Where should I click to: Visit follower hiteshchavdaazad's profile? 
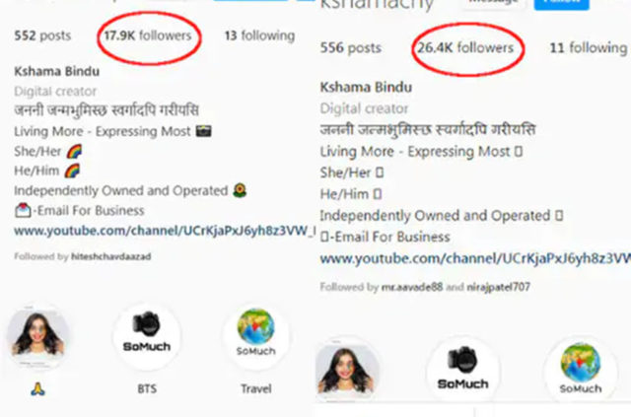click(111, 256)
